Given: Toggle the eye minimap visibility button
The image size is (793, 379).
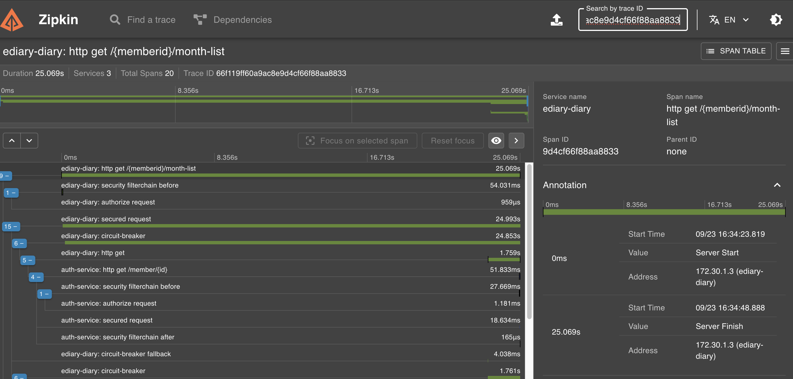Looking at the screenshot, I should [496, 141].
